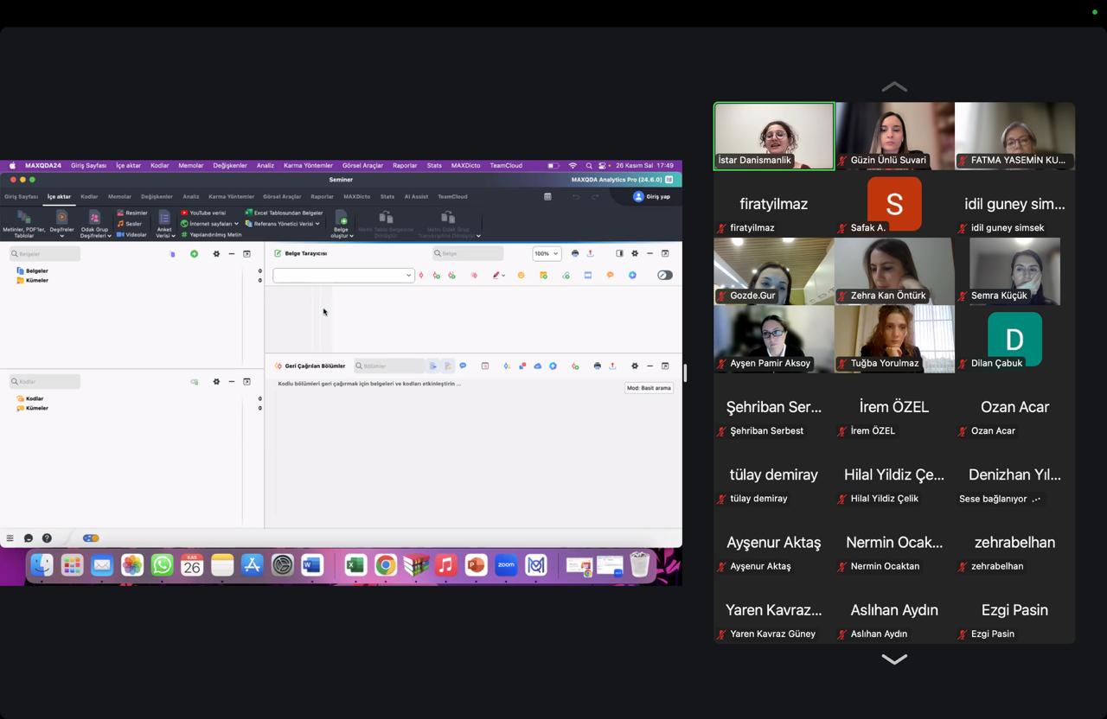The height and width of the screenshot is (719, 1107).
Task: Click the help question mark icon in status bar
Action: pos(47,538)
